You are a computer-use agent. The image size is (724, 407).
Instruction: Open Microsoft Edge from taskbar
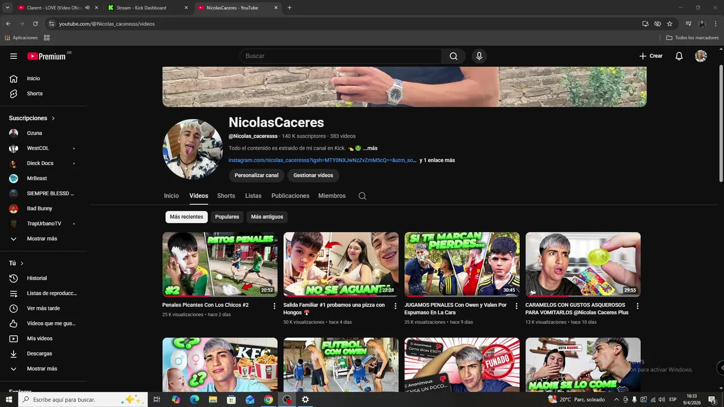(x=194, y=400)
